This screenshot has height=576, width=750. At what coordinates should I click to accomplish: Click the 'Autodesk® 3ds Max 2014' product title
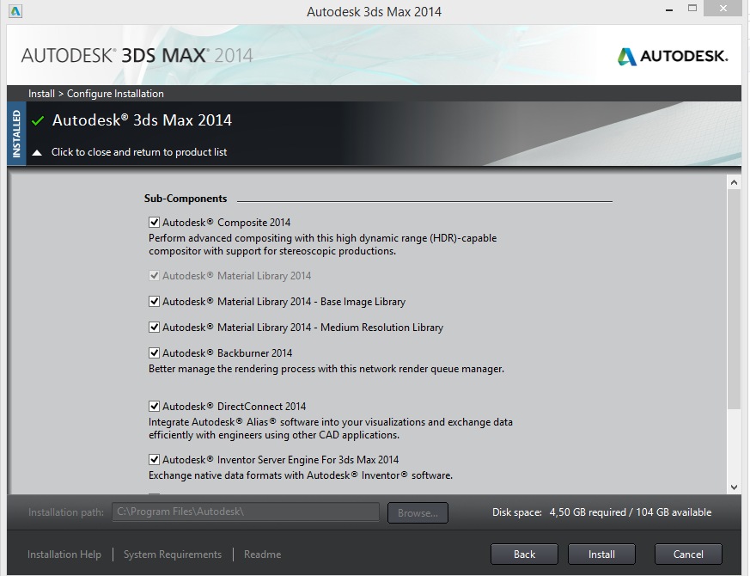[x=142, y=120]
